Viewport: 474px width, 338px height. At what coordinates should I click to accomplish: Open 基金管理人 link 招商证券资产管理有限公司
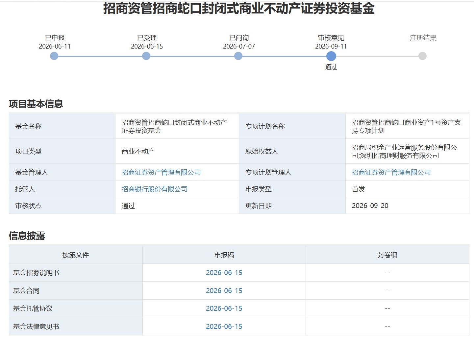coord(161,172)
